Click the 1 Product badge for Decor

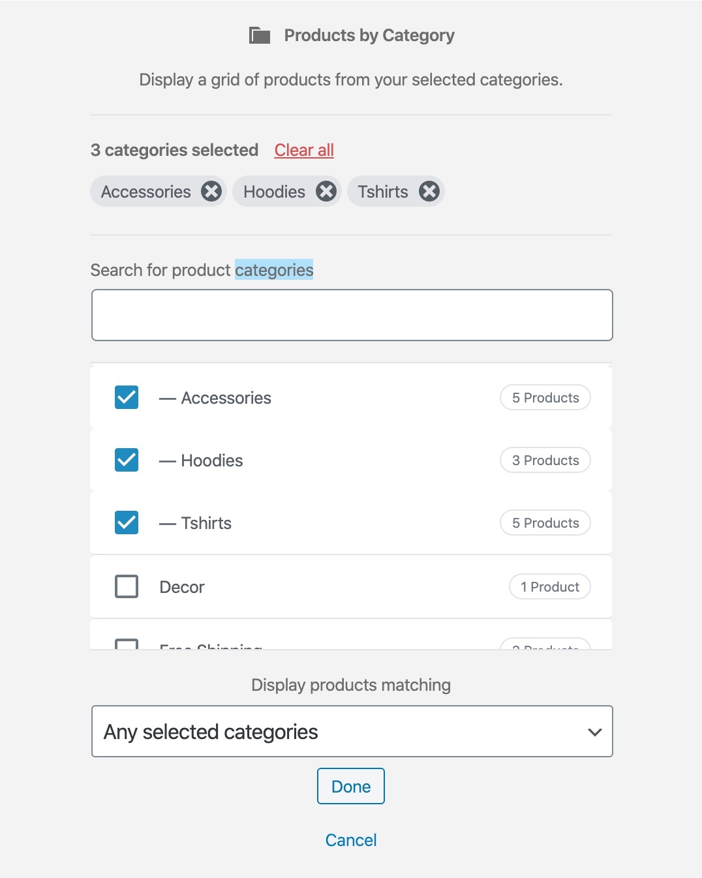pos(550,587)
